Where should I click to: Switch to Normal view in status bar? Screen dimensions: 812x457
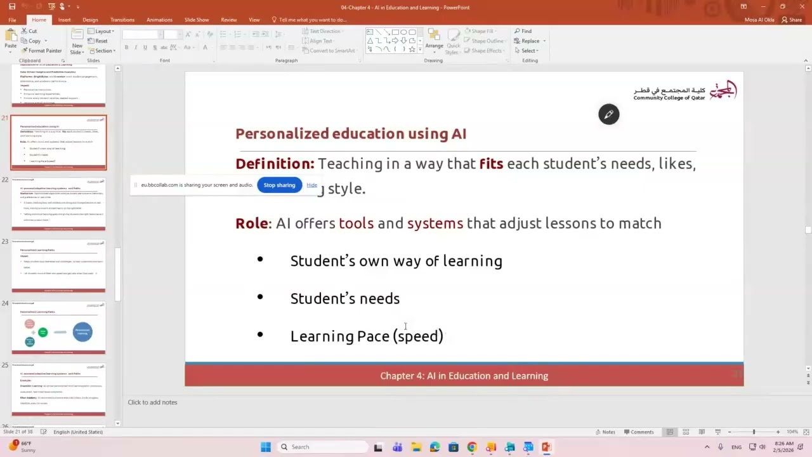670,432
